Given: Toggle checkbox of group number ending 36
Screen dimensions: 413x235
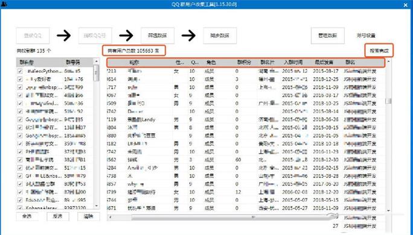Looking at the screenshot, I should click(x=20, y=103).
